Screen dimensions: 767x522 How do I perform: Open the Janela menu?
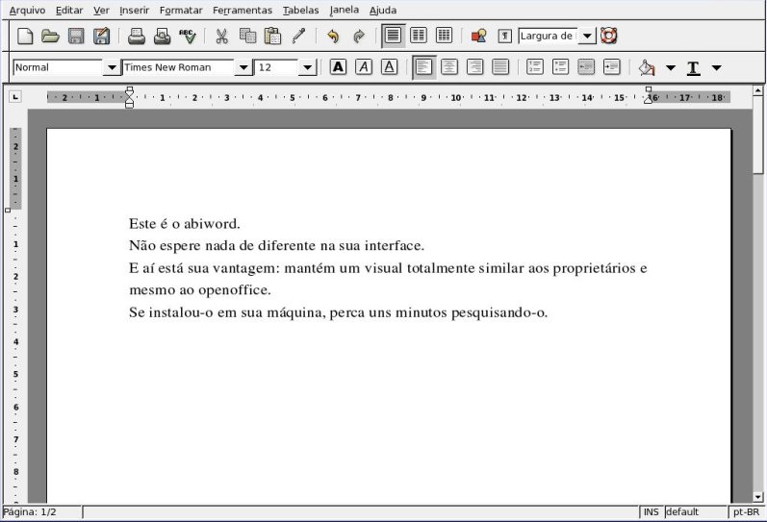point(344,10)
